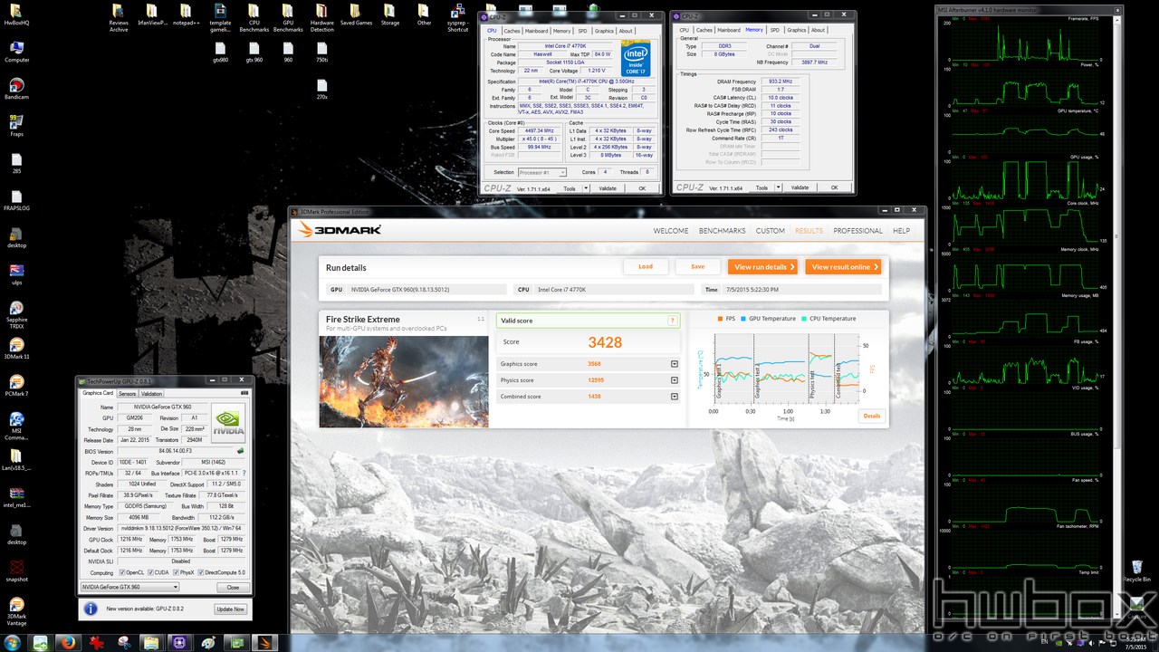The width and height of the screenshot is (1159, 652).
Task: Click the Save button in 3DMark
Action: (x=697, y=266)
